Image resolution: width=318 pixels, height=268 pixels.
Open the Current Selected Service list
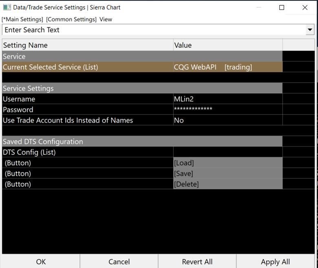pos(227,67)
